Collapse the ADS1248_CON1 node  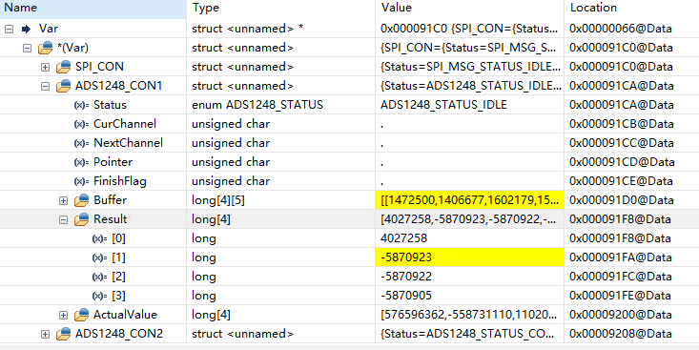coord(45,86)
